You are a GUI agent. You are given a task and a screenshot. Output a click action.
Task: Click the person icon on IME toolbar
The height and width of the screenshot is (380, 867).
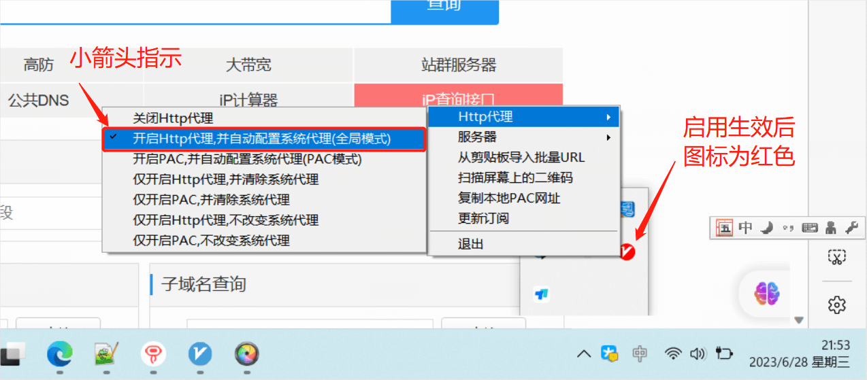(x=830, y=228)
